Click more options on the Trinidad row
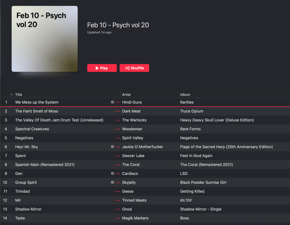Image resolution: width=290 pixels, height=225 pixels. tap(118, 192)
